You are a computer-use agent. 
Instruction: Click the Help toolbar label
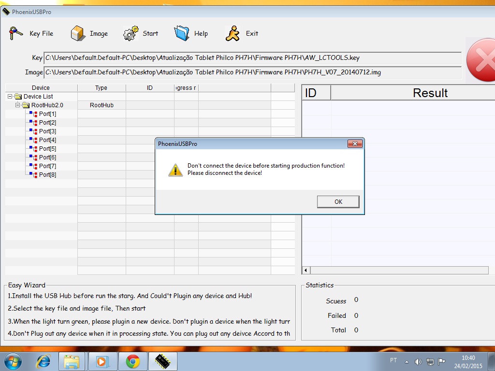201,33
